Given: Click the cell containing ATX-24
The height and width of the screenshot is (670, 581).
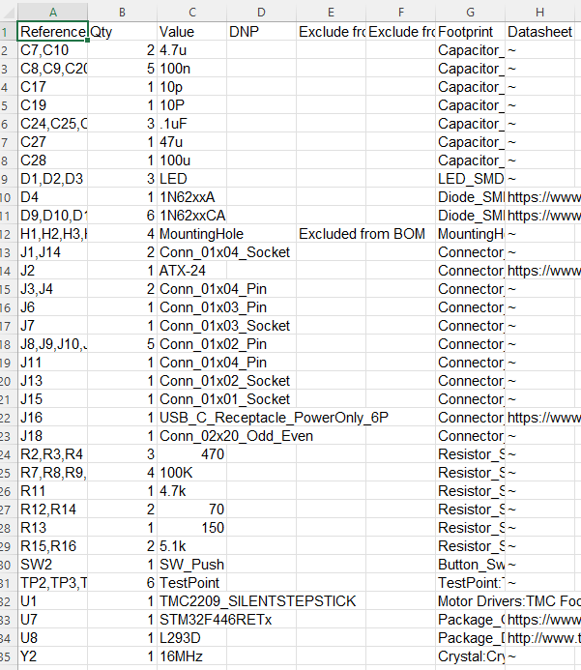Looking at the screenshot, I should (191, 271).
